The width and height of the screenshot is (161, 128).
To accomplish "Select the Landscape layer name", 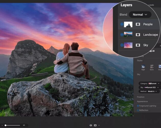I will click(x=151, y=35).
